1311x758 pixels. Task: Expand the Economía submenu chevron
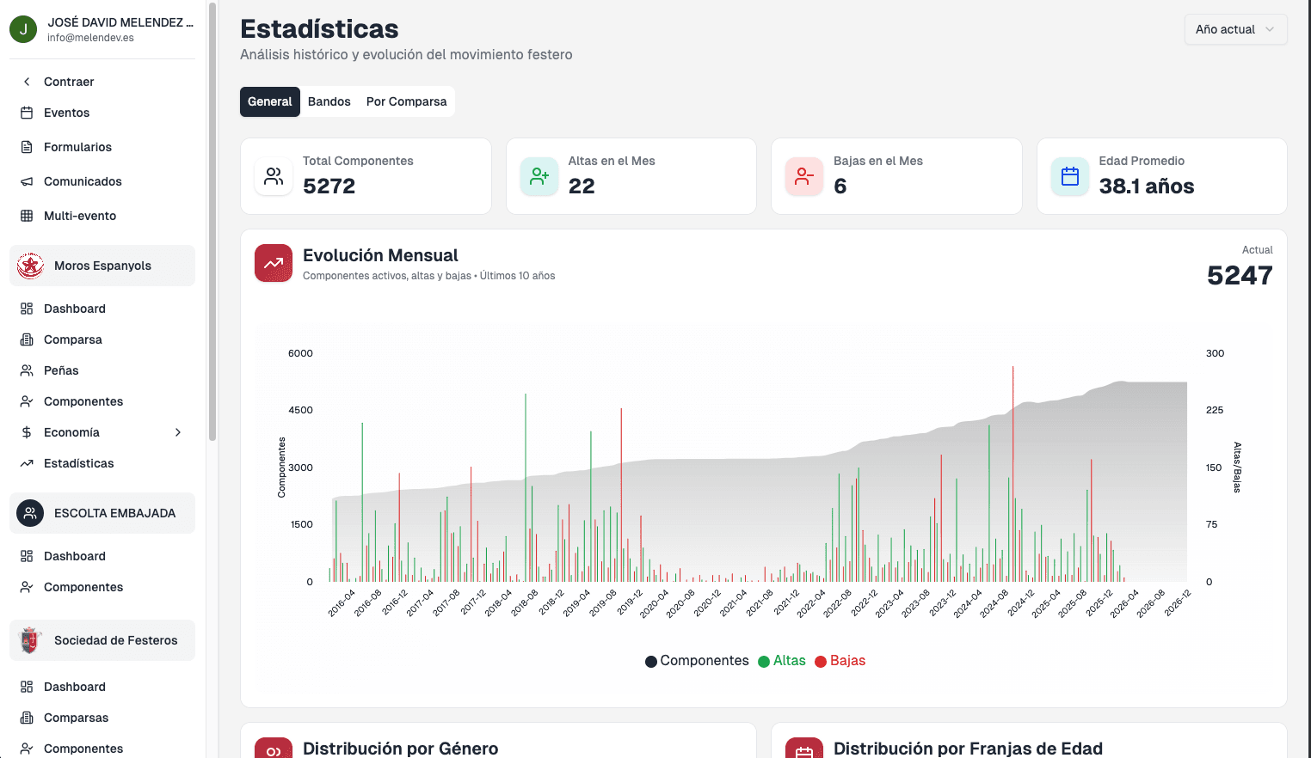point(178,432)
